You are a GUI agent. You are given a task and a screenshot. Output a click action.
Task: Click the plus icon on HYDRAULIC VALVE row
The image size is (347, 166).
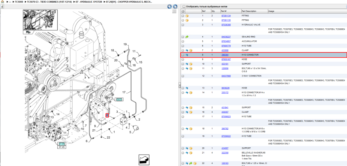click(183, 25)
